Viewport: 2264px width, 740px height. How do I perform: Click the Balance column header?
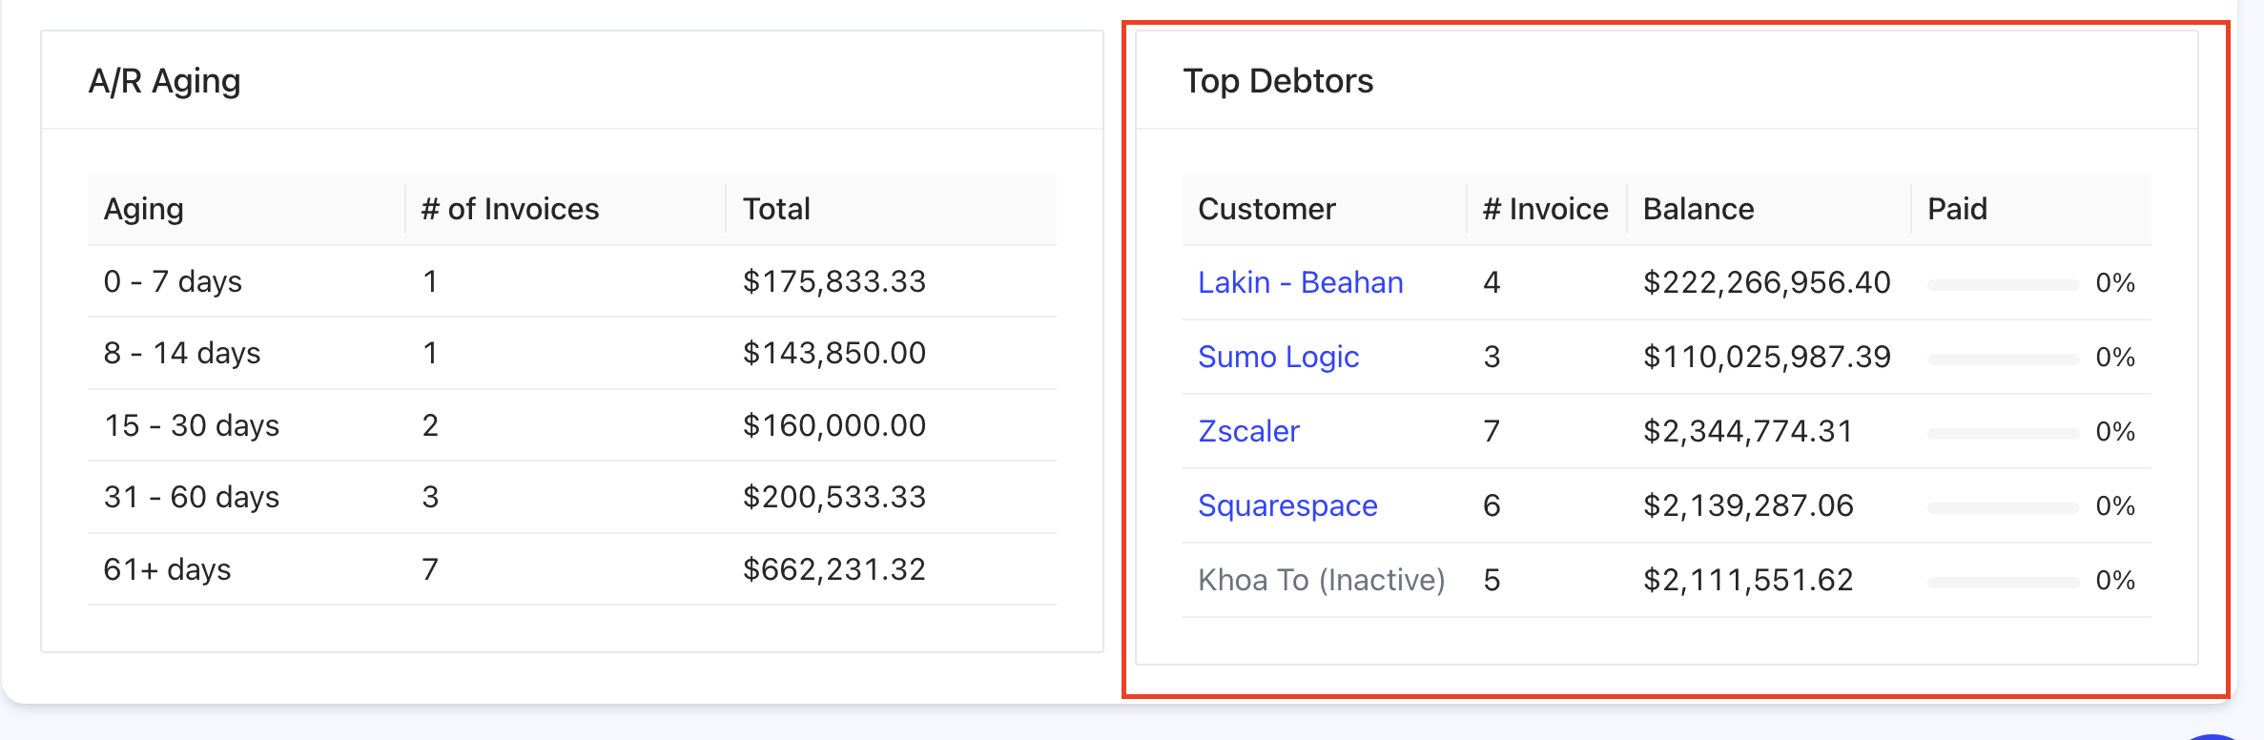[1698, 209]
